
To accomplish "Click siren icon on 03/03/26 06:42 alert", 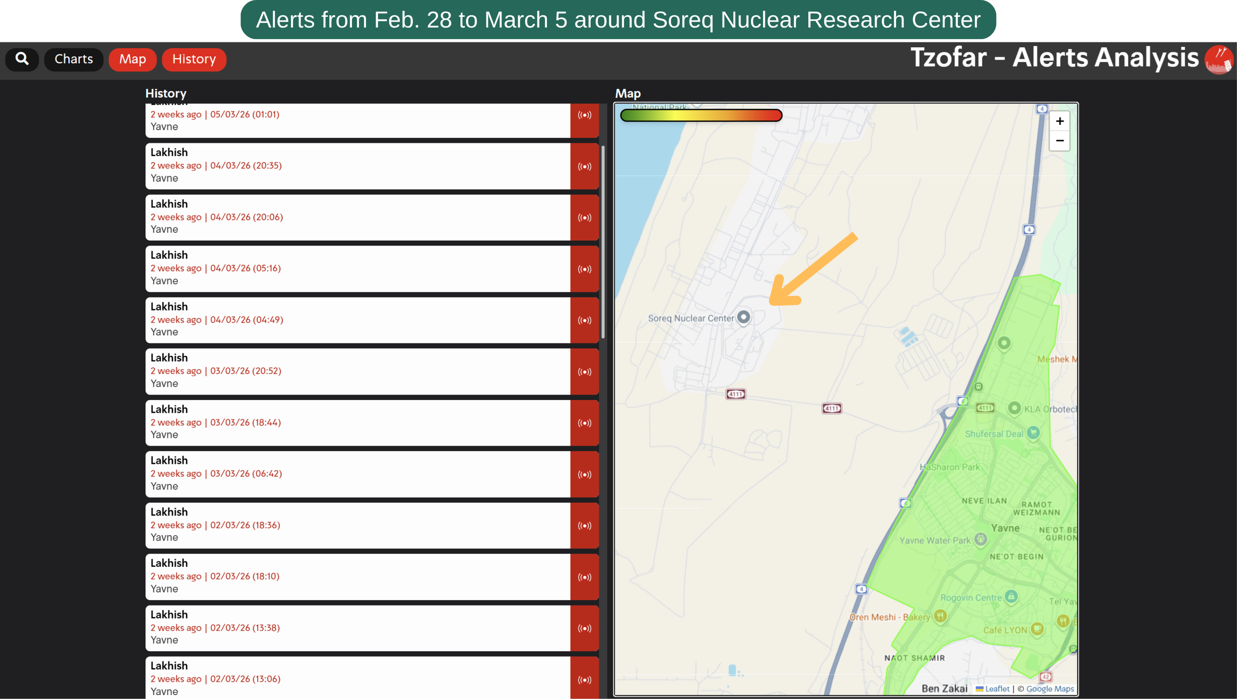I will pyautogui.click(x=584, y=474).
